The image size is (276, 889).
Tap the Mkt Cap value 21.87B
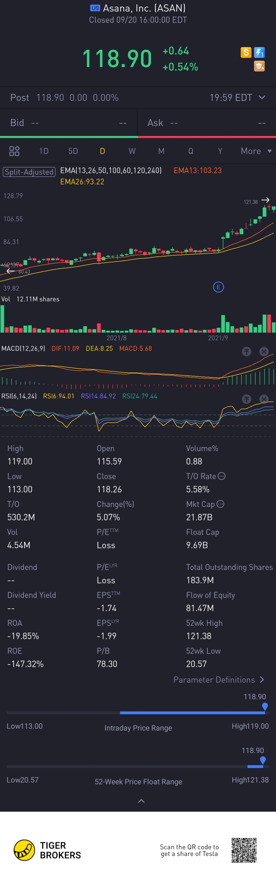[x=199, y=517]
